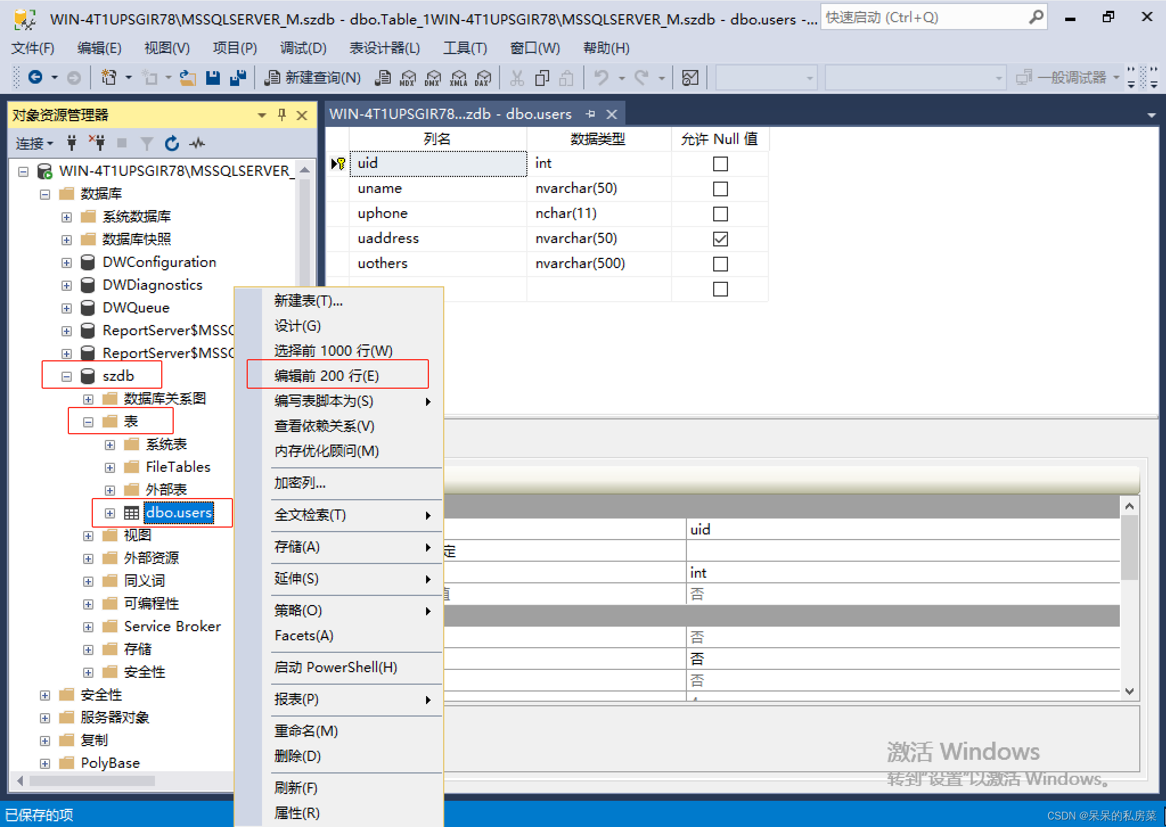This screenshot has width=1166, height=827.
Task: Toggle Allow Null for uphone column
Action: pos(720,214)
